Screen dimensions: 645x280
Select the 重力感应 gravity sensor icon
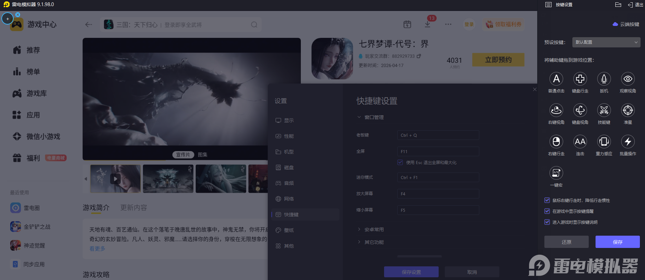click(x=604, y=142)
